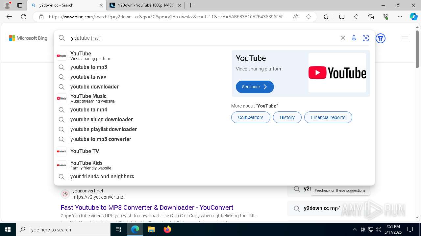The height and width of the screenshot is (236, 421).
Task: Launch Firefox from the taskbar
Action: tap(167, 229)
